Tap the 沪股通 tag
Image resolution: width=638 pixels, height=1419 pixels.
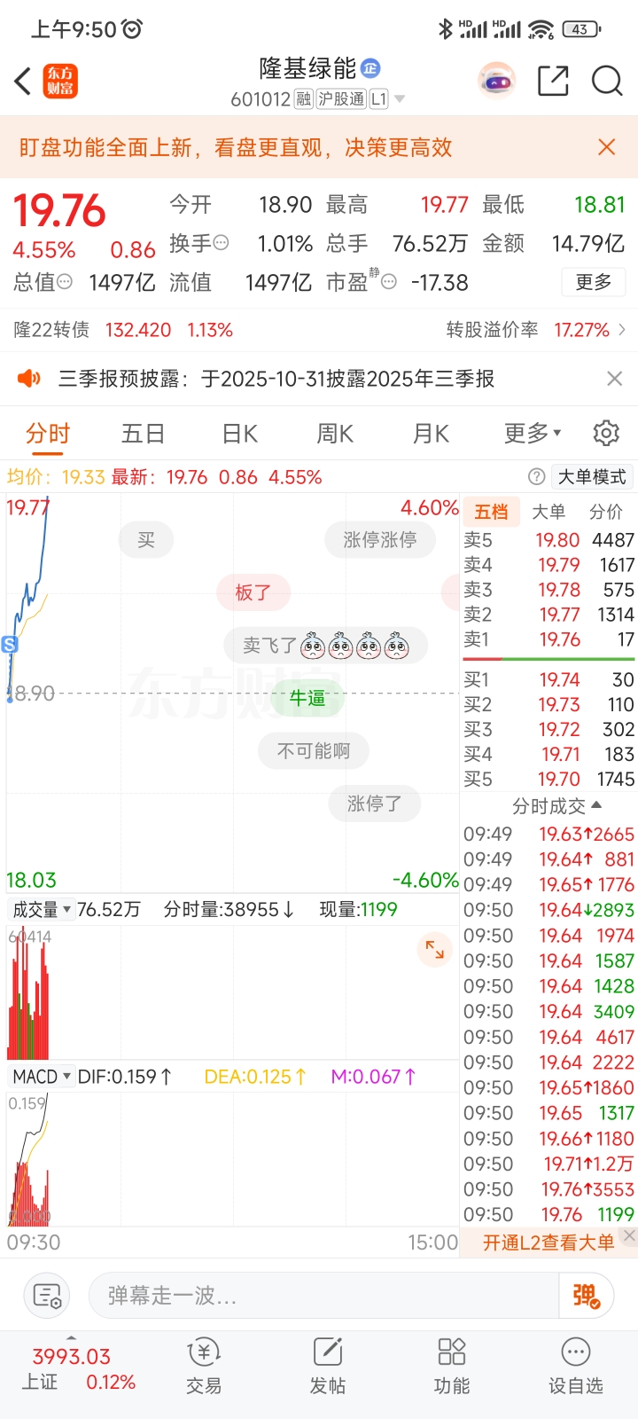pos(342,99)
